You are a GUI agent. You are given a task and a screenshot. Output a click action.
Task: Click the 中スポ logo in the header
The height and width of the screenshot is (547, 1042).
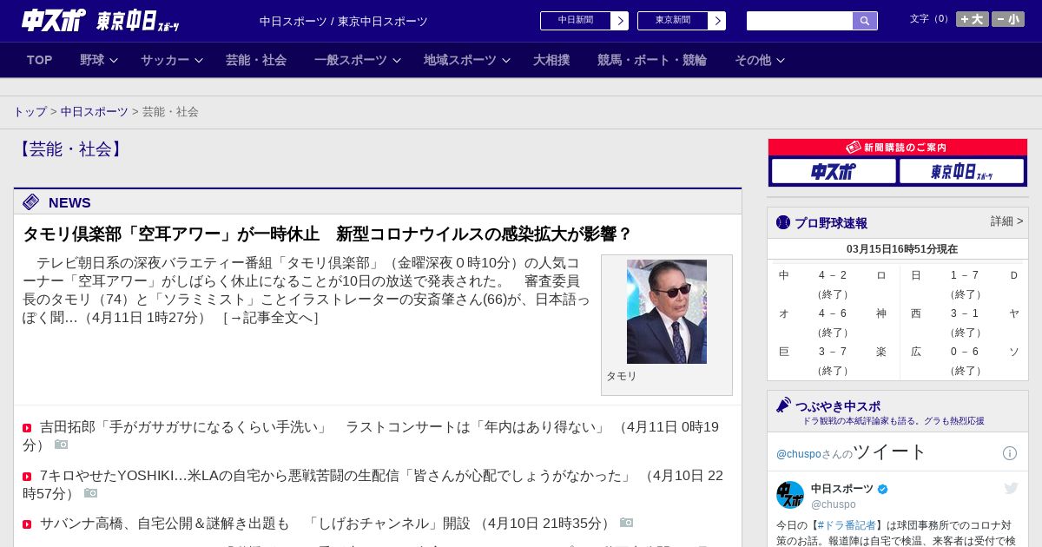54,20
